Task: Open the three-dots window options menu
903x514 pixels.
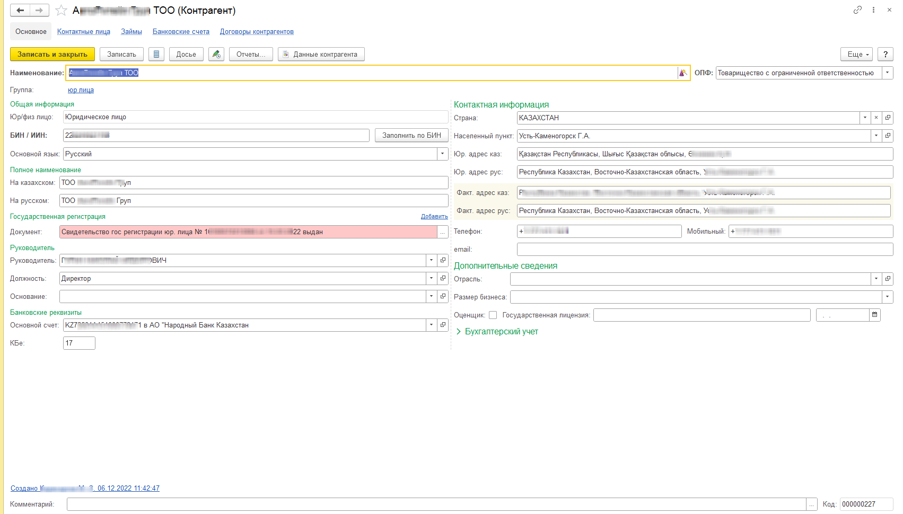Action: pyautogui.click(x=873, y=10)
